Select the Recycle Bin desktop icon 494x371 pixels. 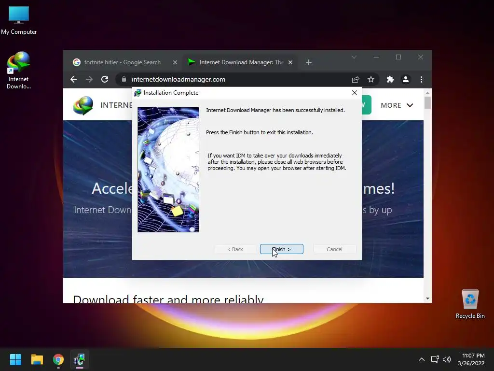click(x=470, y=304)
